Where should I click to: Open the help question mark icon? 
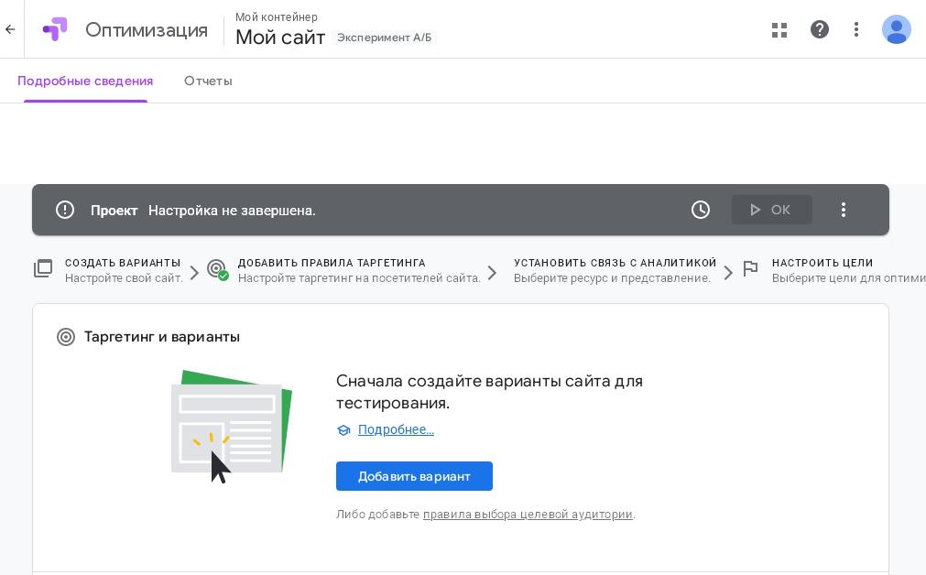820,29
